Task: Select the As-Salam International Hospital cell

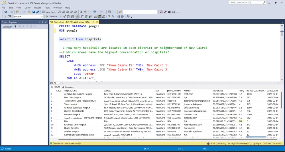Action: click(x=78, y=94)
